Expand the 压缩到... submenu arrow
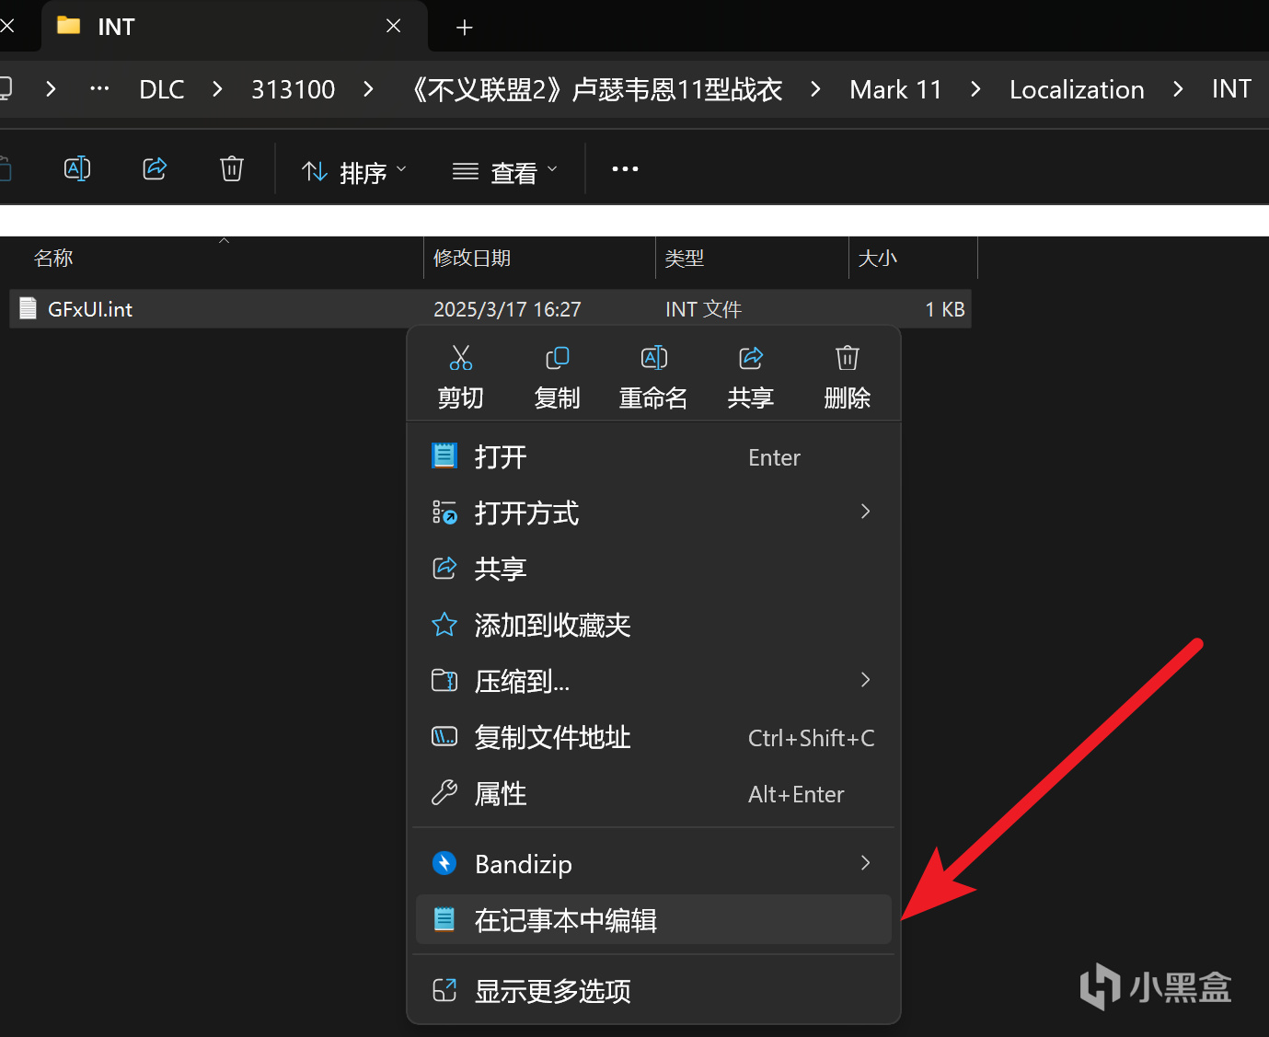1269x1037 pixels. (865, 680)
